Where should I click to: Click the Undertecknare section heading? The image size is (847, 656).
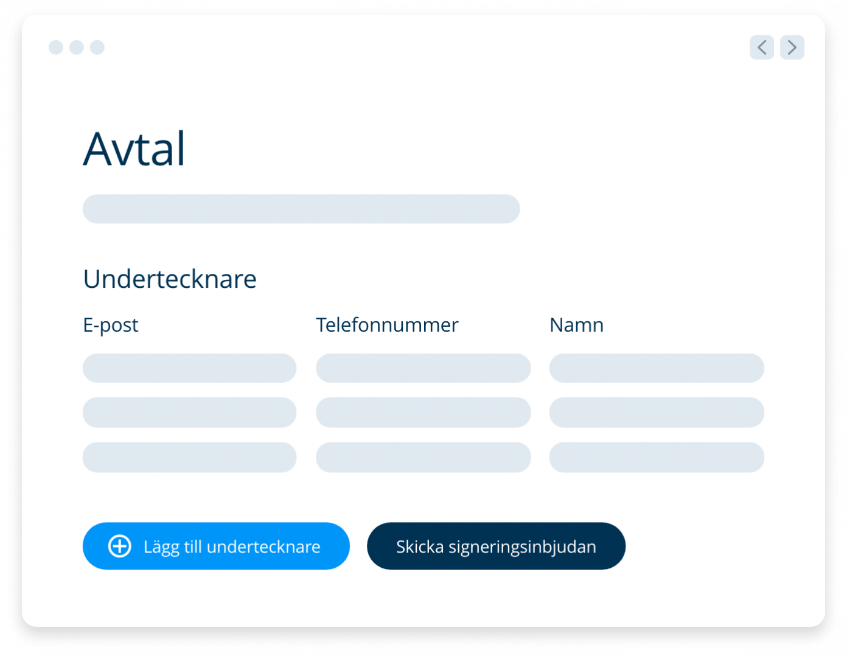pos(170,279)
